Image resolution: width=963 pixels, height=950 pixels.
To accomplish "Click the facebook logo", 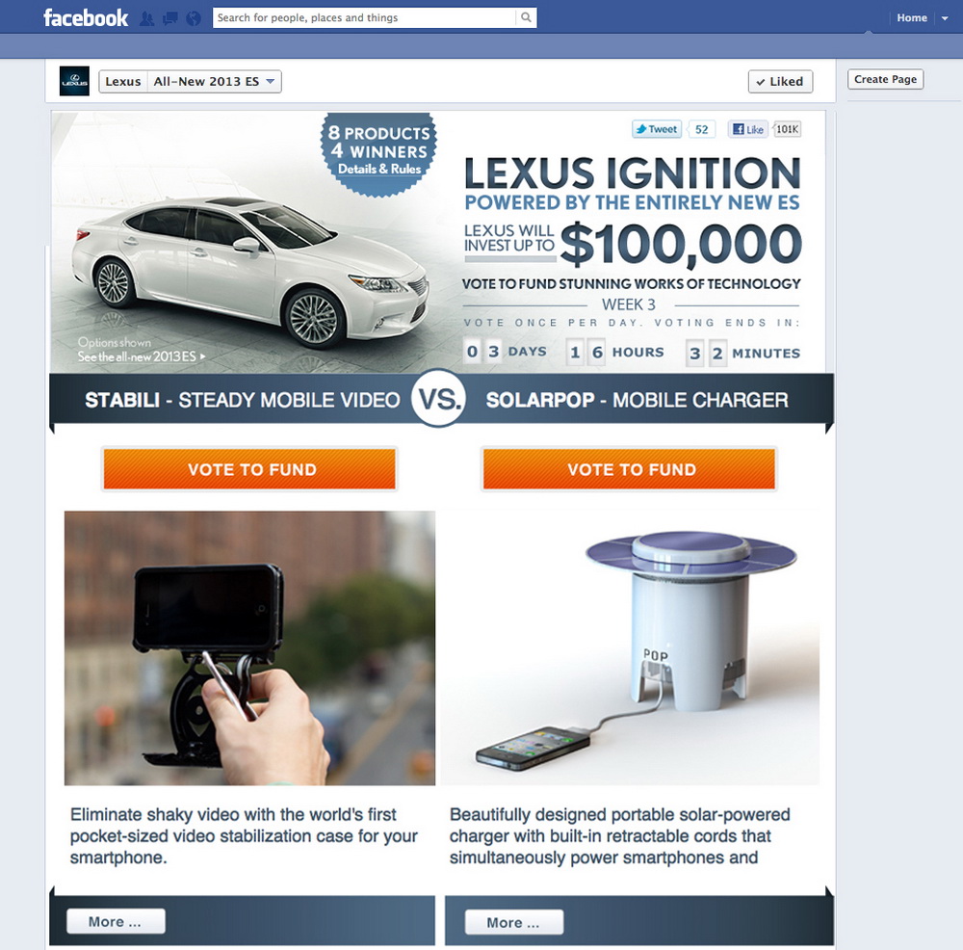I will tap(86, 17).
